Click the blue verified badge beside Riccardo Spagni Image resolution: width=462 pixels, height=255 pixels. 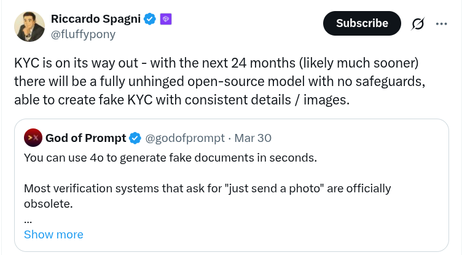[x=150, y=19]
